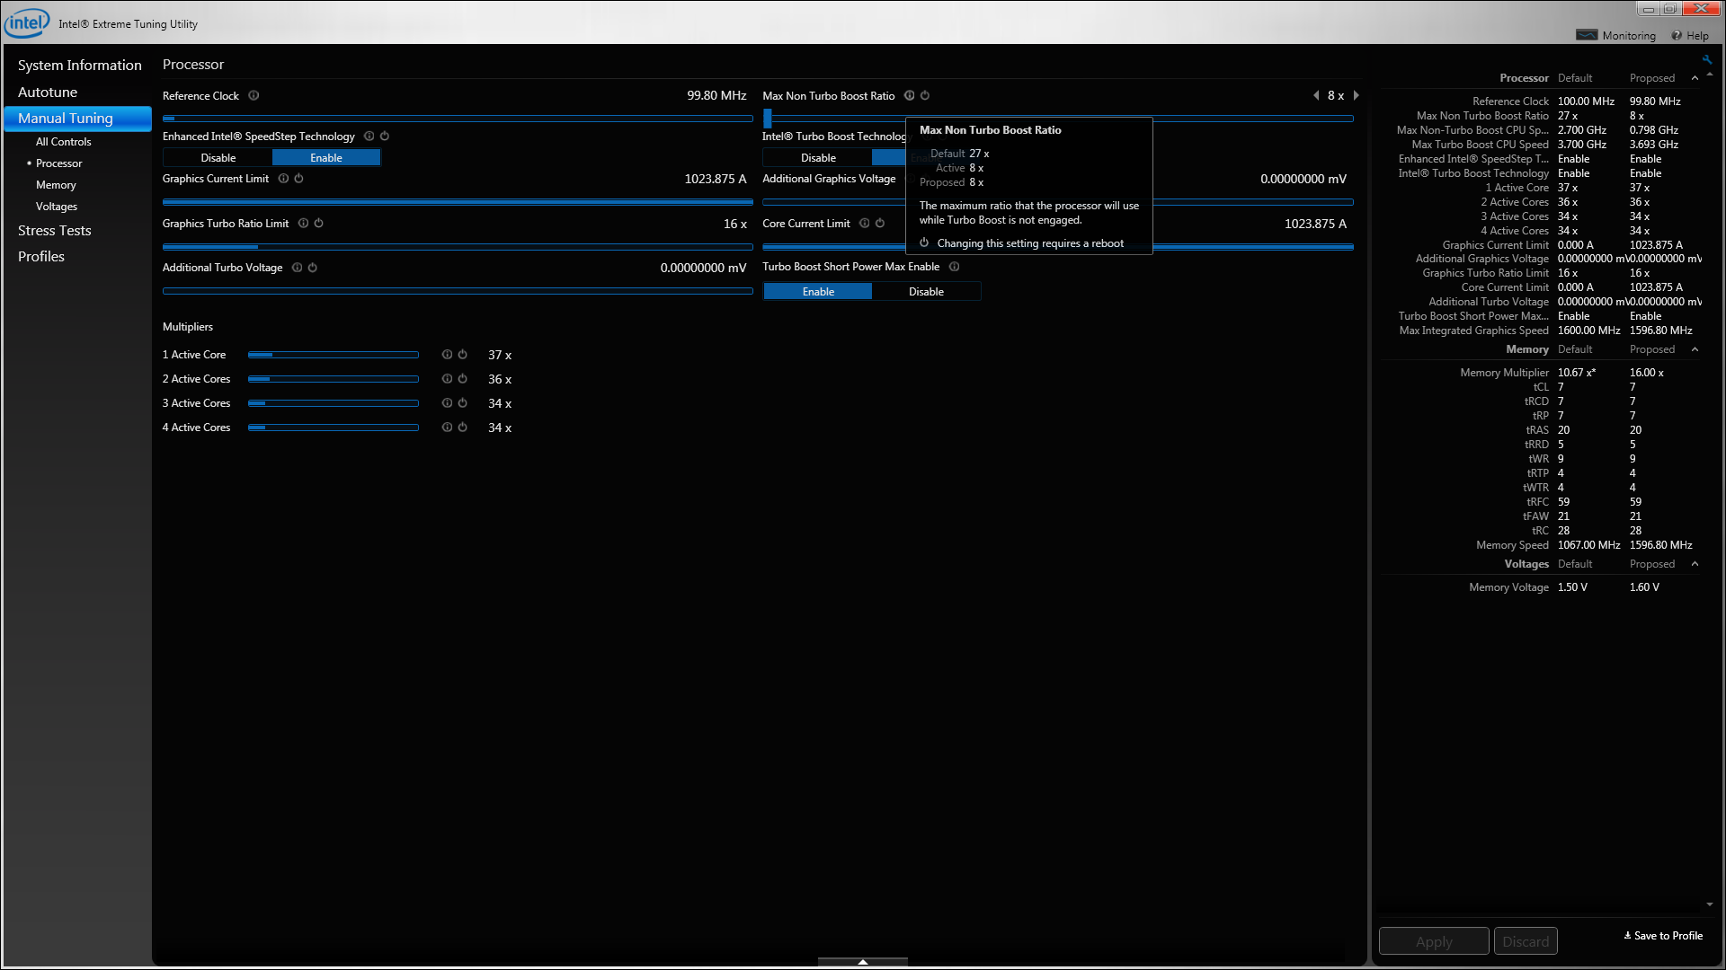Select Manual Tuning in sidebar
The image size is (1726, 970).
pos(78,119)
